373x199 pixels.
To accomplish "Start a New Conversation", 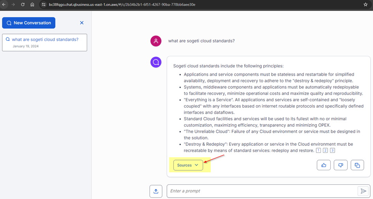I will (x=29, y=23).
